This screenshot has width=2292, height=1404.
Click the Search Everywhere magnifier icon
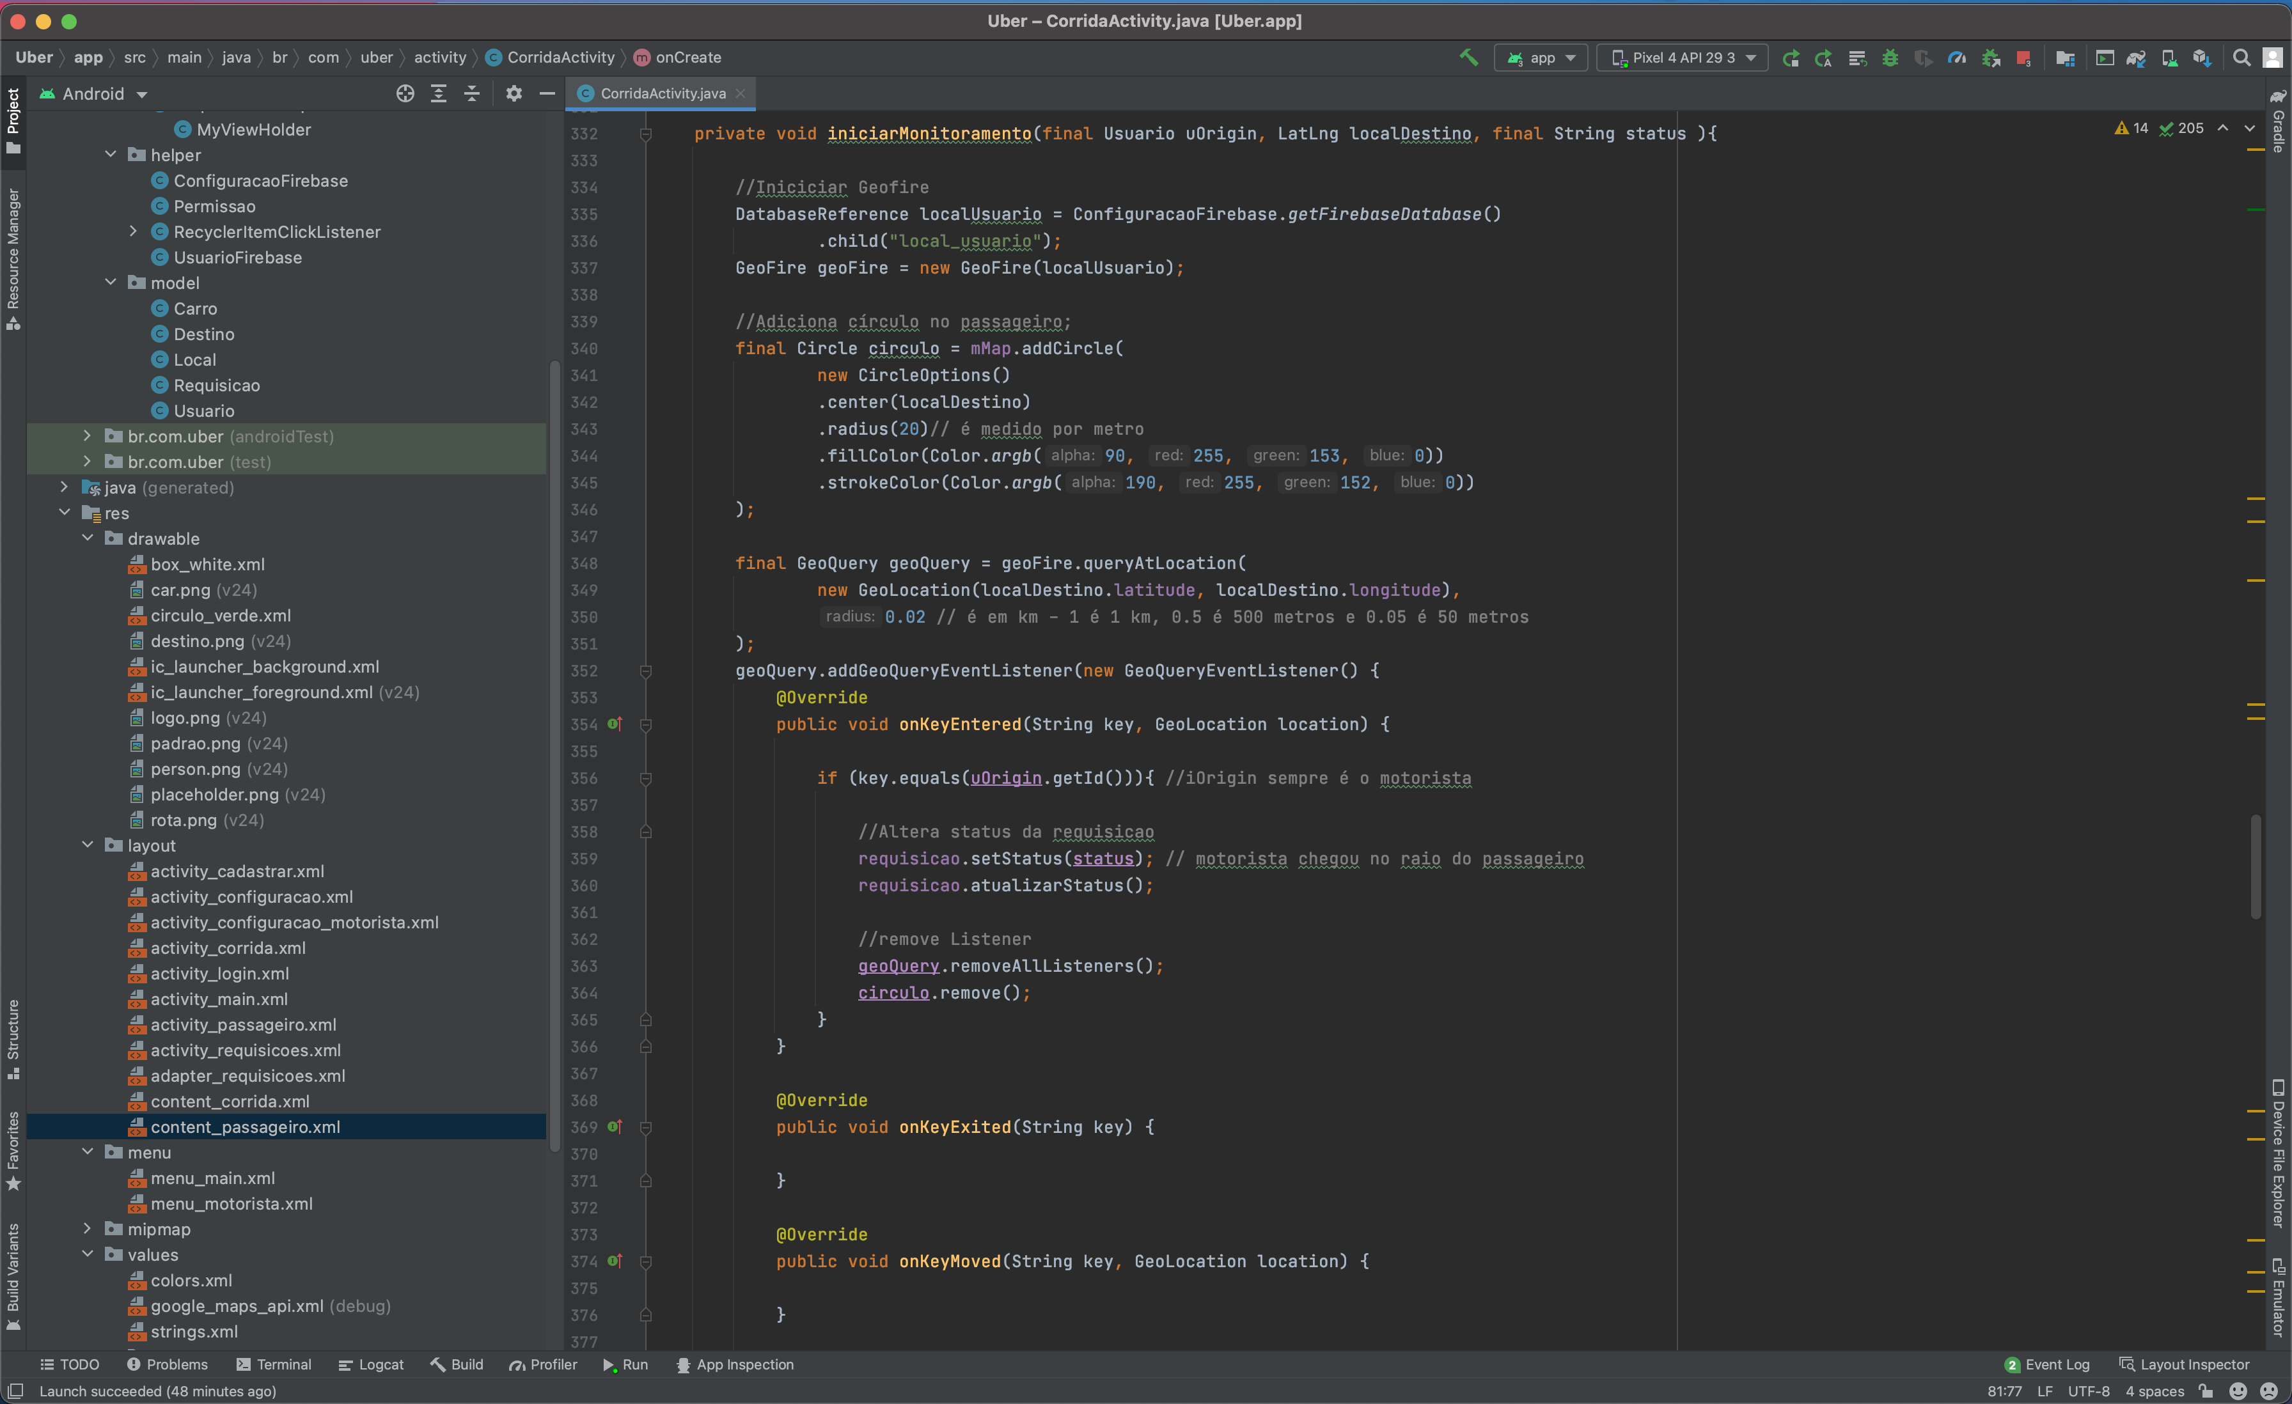click(x=2241, y=58)
